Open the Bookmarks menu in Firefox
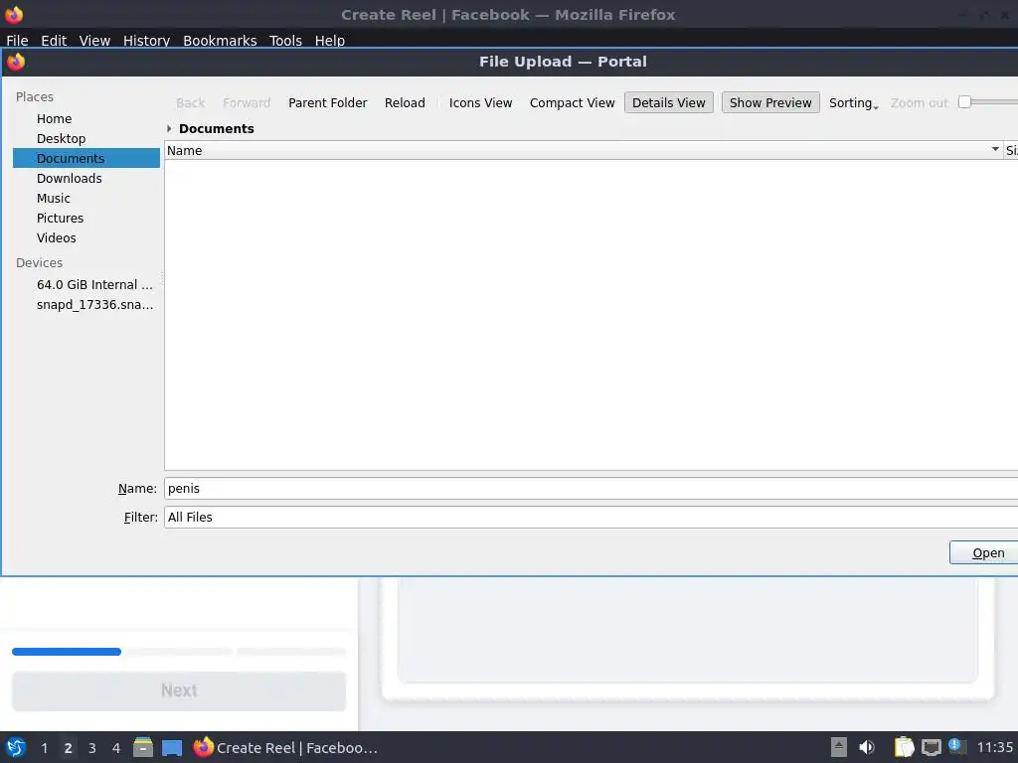1018x763 pixels. tap(220, 40)
